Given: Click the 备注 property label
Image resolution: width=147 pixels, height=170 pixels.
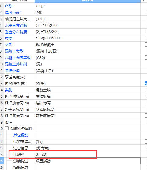Looking at the screenshot, I should [x=9, y=122].
